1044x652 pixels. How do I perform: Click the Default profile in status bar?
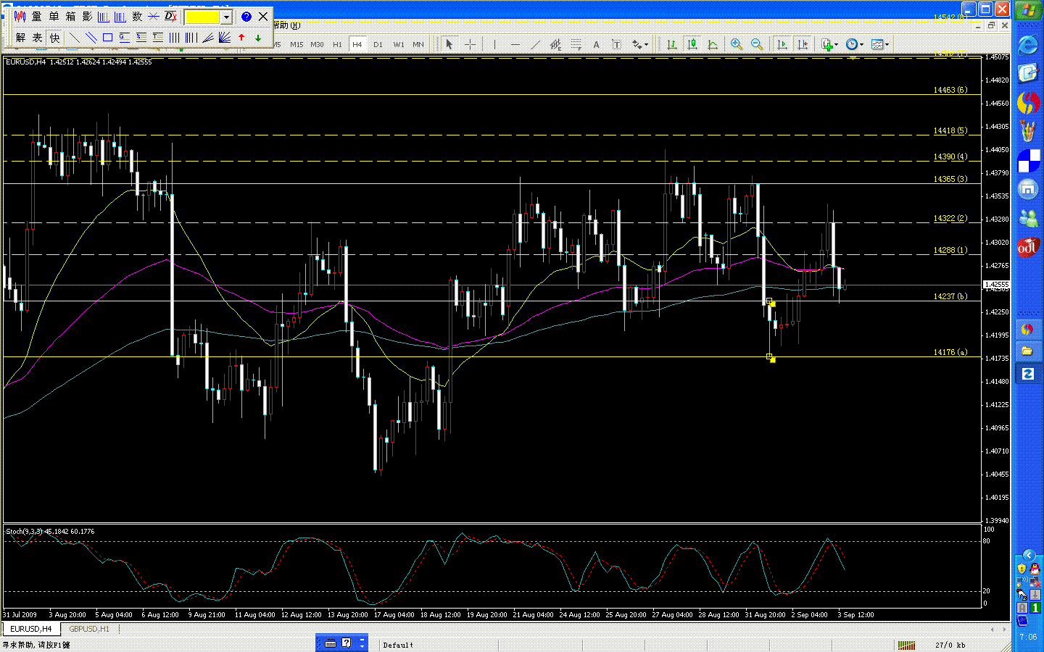coord(398,645)
